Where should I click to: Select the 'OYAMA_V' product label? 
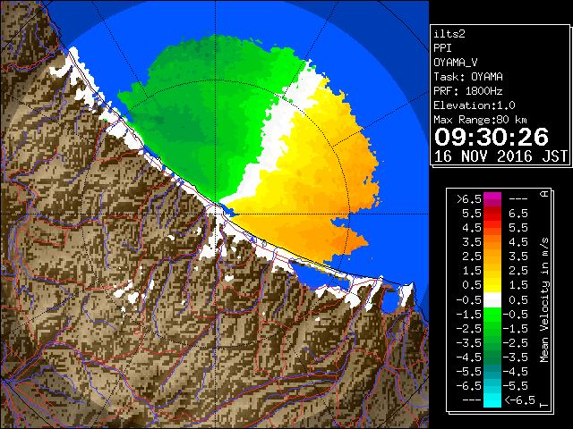pos(456,63)
